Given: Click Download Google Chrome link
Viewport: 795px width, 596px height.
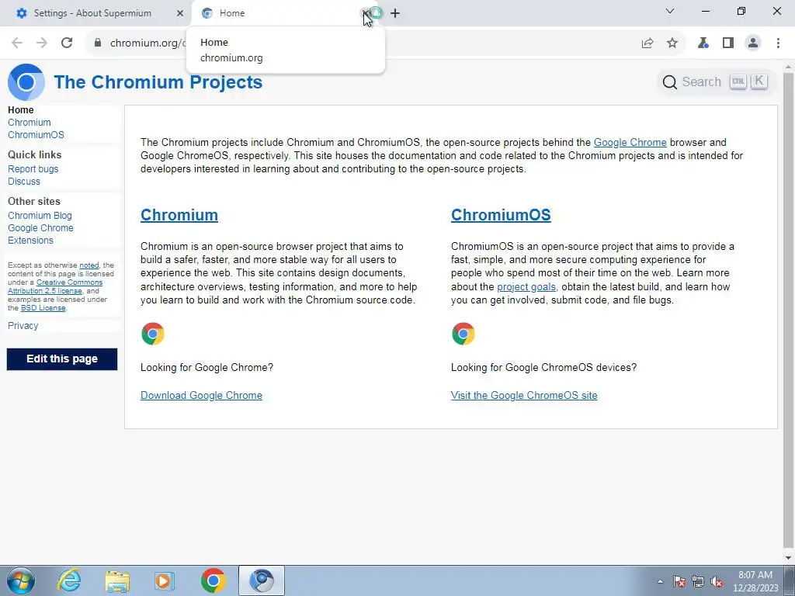Looking at the screenshot, I should tap(201, 395).
